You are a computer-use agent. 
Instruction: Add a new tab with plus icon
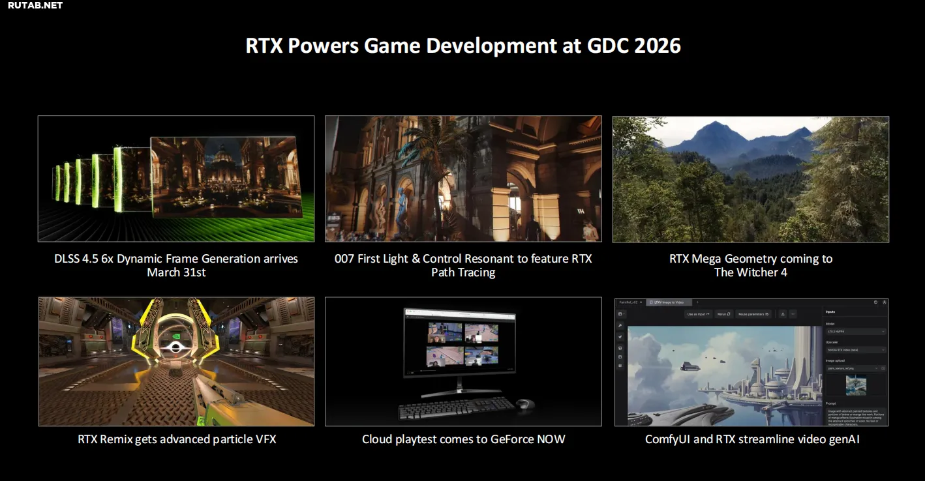(697, 302)
